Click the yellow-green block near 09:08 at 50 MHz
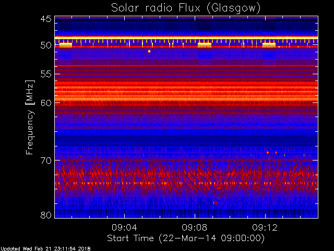The width and height of the screenshot is (334, 251). tap(205, 45)
